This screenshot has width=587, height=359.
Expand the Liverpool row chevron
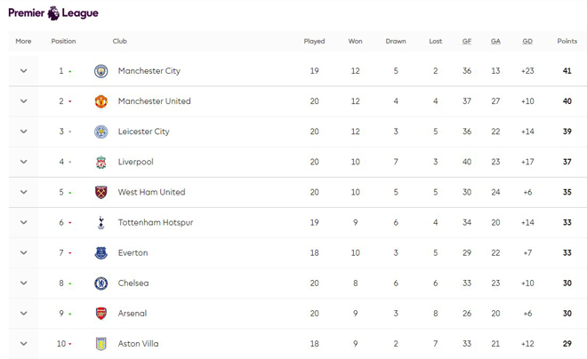(24, 162)
